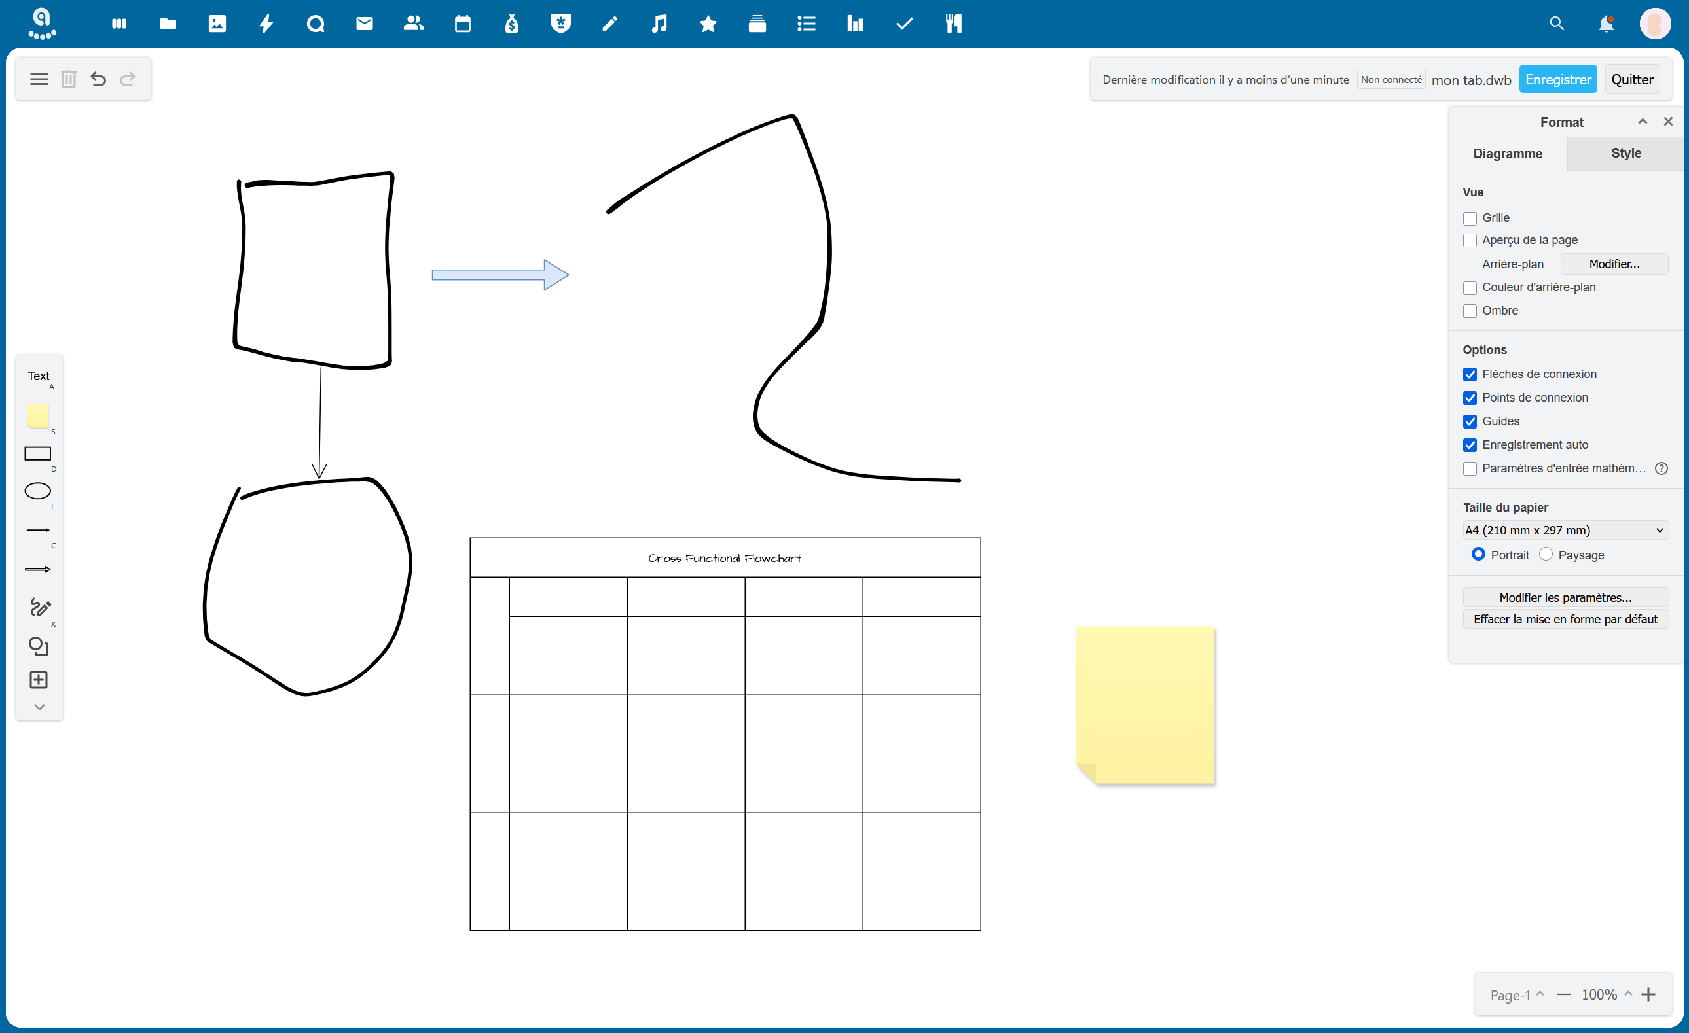Select the Diagramme tab

pos(1508,154)
